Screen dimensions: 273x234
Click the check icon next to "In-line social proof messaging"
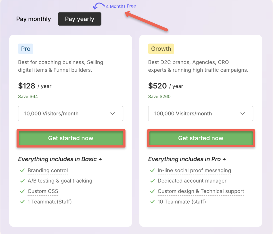point(152,171)
